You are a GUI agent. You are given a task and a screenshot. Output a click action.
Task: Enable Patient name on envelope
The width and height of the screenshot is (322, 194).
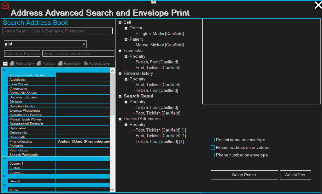pos(213,140)
